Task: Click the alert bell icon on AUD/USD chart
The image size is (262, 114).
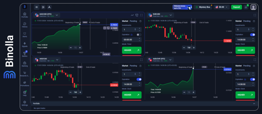Action: coord(137,15)
